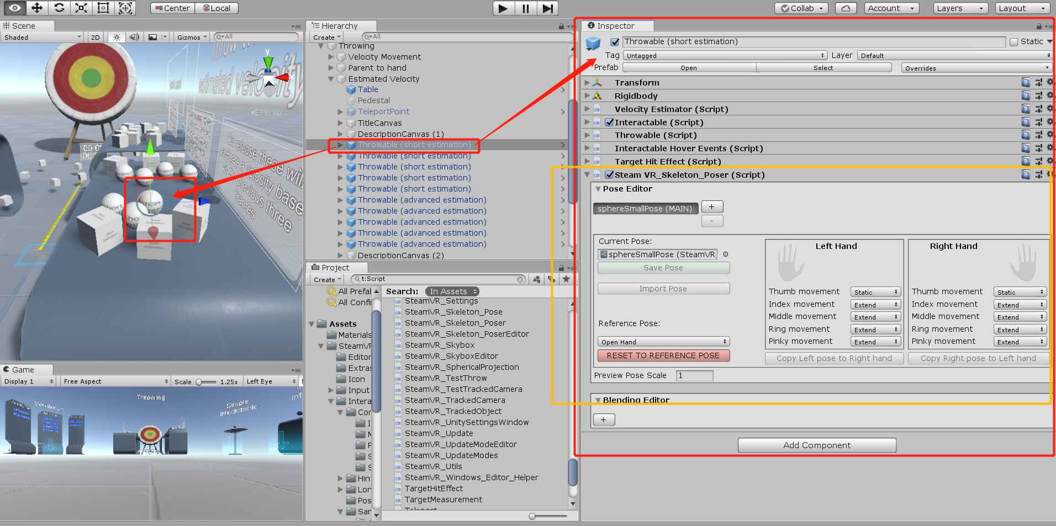Select the Rect Transform tool
Image resolution: width=1056 pixels, height=526 pixels.
pyautogui.click(x=103, y=8)
